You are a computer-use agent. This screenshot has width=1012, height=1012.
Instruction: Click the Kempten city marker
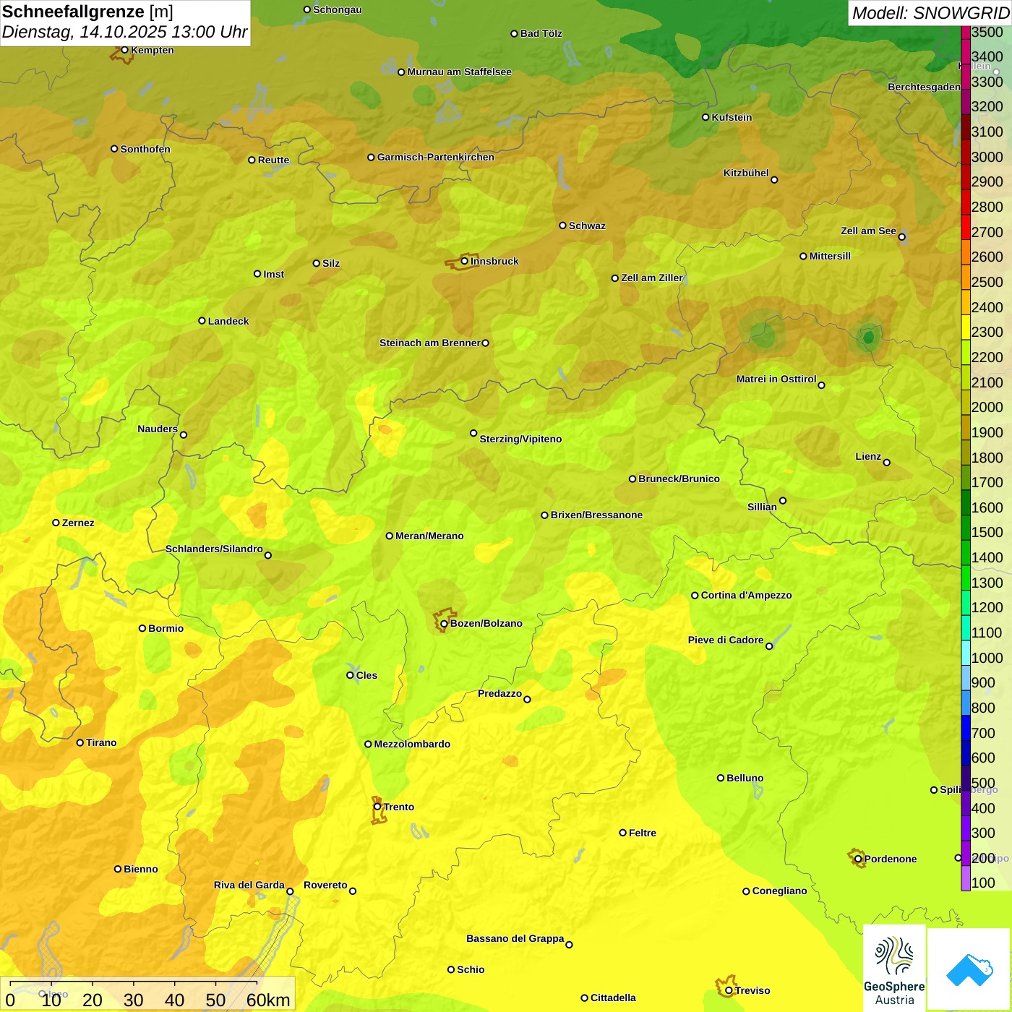click(x=124, y=50)
